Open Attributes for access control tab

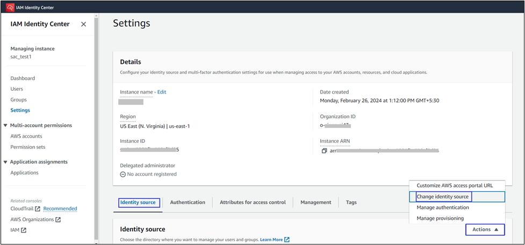(x=253, y=203)
